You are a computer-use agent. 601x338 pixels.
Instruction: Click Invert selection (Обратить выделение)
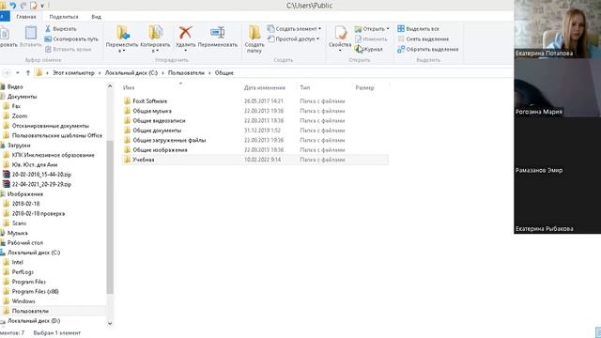coord(428,49)
